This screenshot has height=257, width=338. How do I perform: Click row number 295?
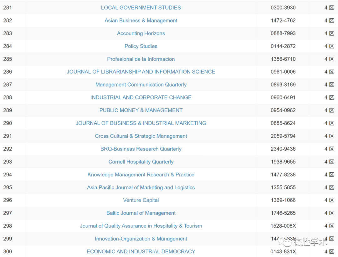click(8, 188)
